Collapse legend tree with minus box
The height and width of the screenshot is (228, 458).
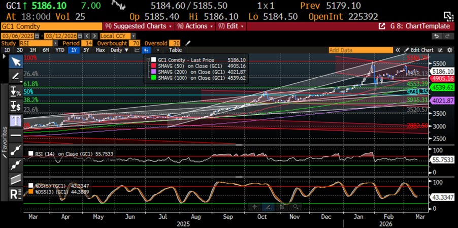point(148,59)
